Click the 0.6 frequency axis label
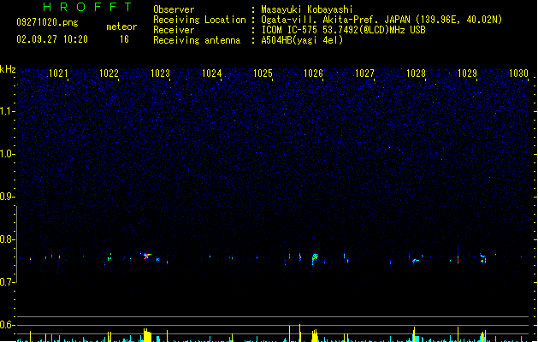 point(8,325)
